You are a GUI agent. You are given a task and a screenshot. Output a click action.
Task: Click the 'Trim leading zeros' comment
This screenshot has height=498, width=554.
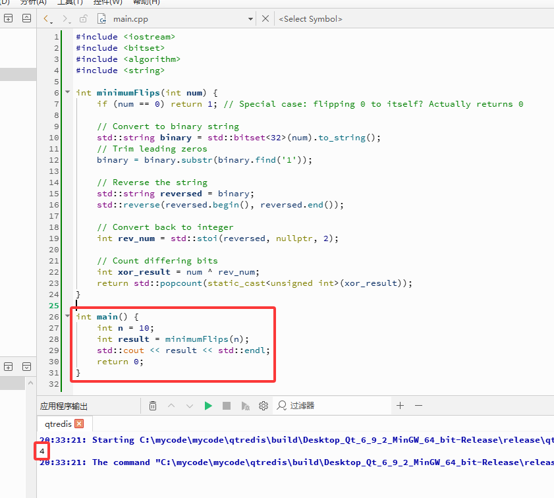click(x=152, y=149)
